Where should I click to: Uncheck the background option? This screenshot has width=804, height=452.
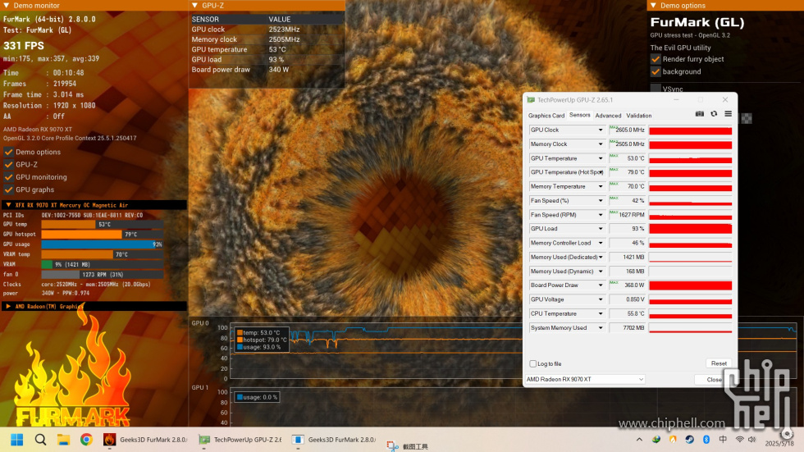656,71
